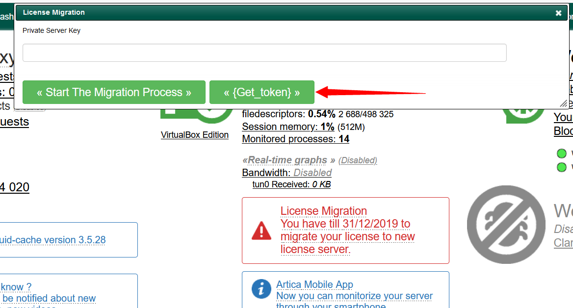
Task: Open the Artica Mobile App link
Action: tap(314, 284)
